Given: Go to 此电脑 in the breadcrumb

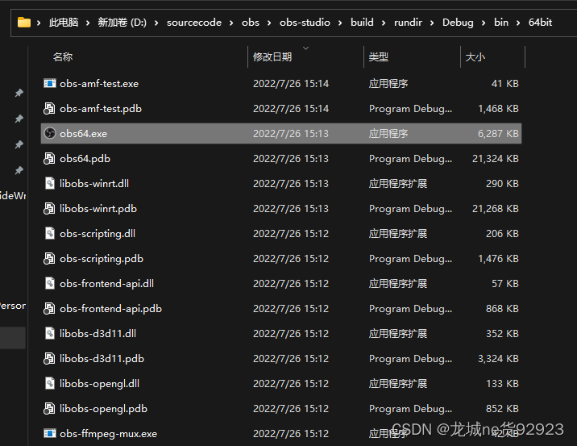Looking at the screenshot, I should tap(64, 23).
